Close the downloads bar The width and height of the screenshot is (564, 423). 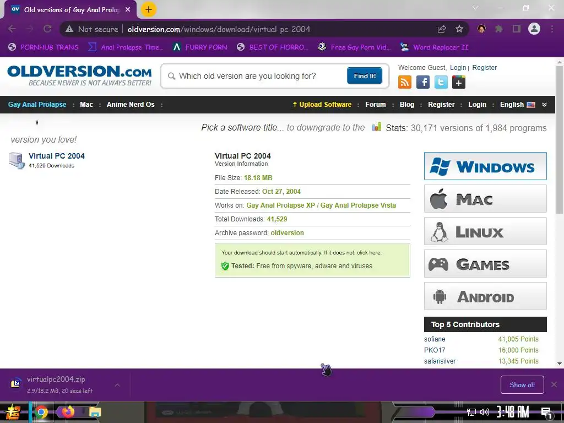click(554, 385)
